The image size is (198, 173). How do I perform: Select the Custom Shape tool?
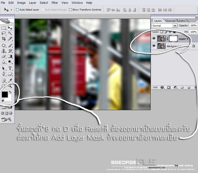click(x=10, y=74)
